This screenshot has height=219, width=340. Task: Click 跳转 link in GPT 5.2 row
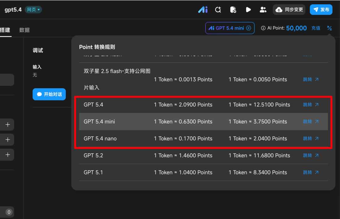(x=311, y=156)
